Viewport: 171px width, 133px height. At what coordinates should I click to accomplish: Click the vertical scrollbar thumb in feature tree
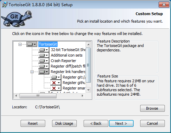[x=88, y=65]
